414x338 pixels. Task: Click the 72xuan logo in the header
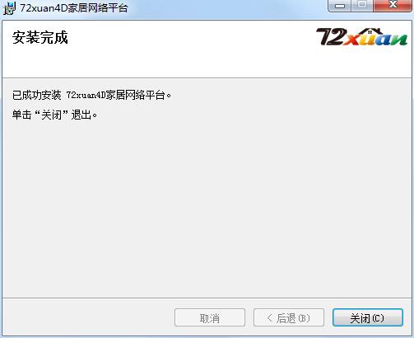click(361, 36)
